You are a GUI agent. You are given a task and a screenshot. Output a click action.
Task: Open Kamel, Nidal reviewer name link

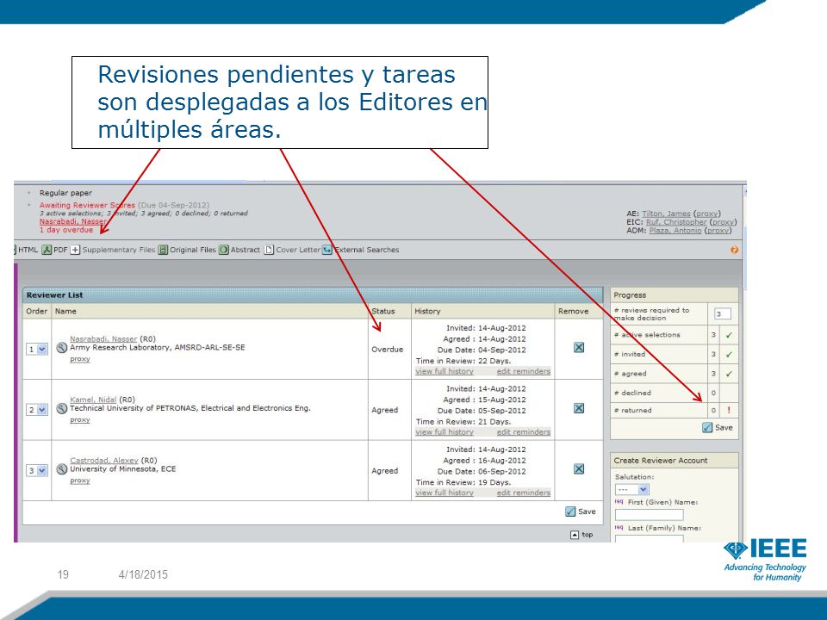pos(93,400)
